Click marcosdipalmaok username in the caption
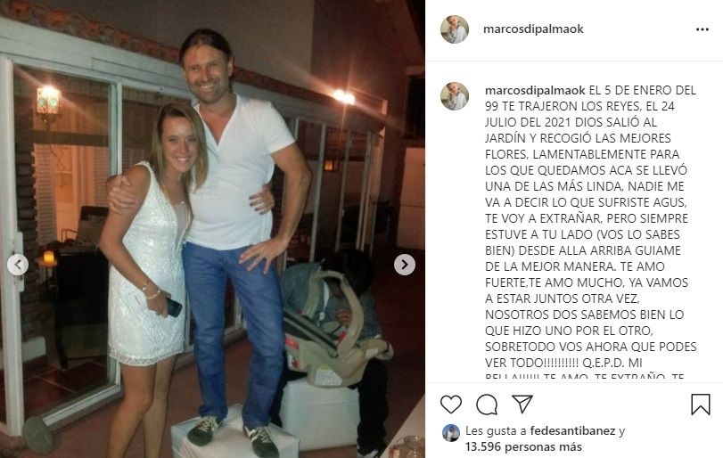Viewport: 723px width, 458px height. pyautogui.click(x=535, y=90)
